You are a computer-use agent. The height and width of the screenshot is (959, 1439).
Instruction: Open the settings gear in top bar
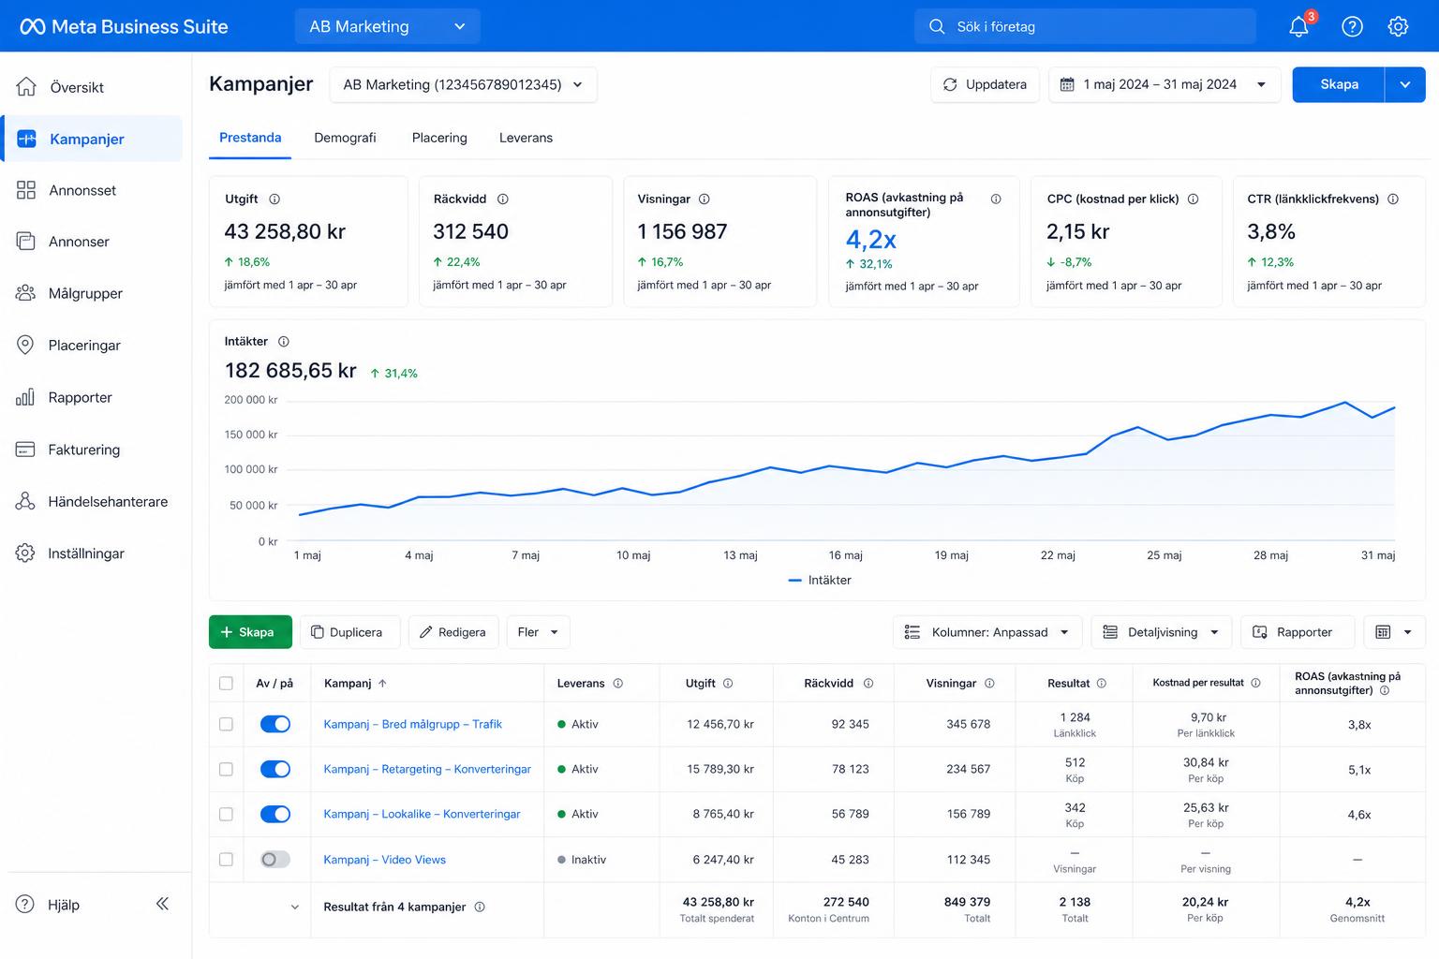pyautogui.click(x=1398, y=26)
